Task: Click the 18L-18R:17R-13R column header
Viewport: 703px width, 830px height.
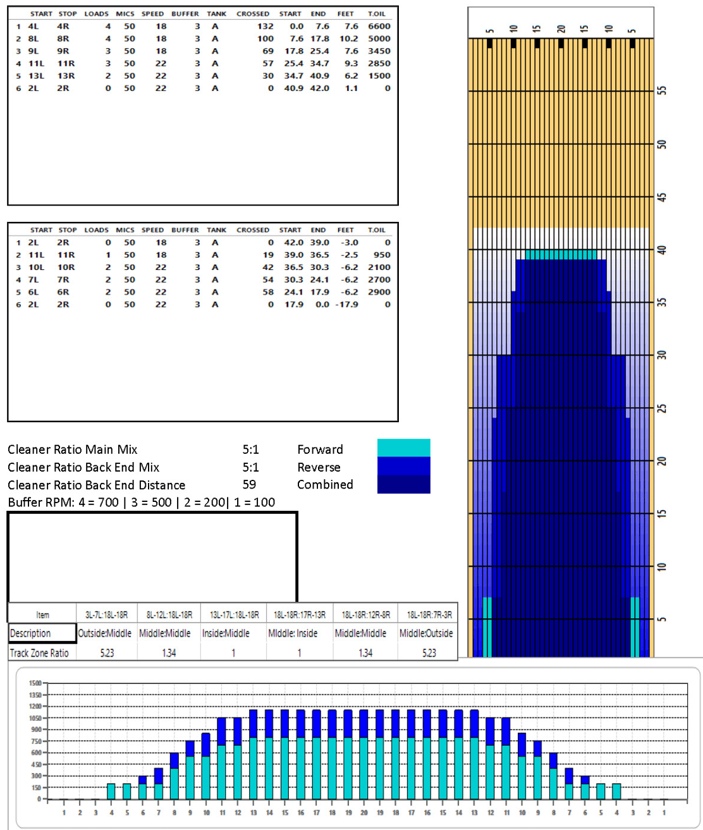Action: tap(300, 614)
